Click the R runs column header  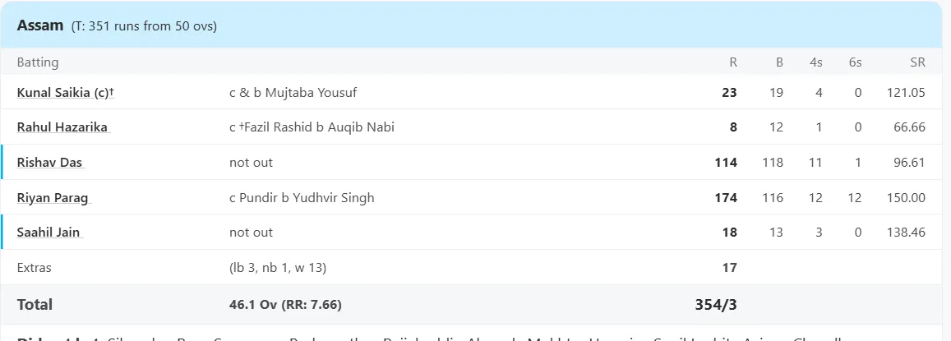pyautogui.click(x=733, y=62)
